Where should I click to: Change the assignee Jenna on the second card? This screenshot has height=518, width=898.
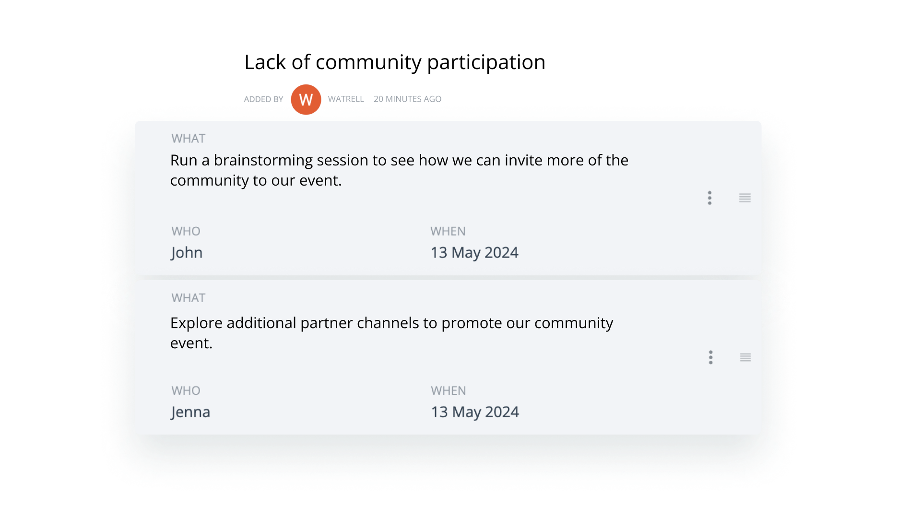(190, 412)
